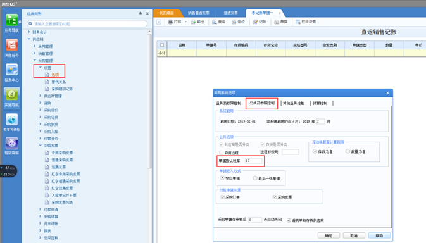Toggle the 采购订单 checkbox

point(222,197)
